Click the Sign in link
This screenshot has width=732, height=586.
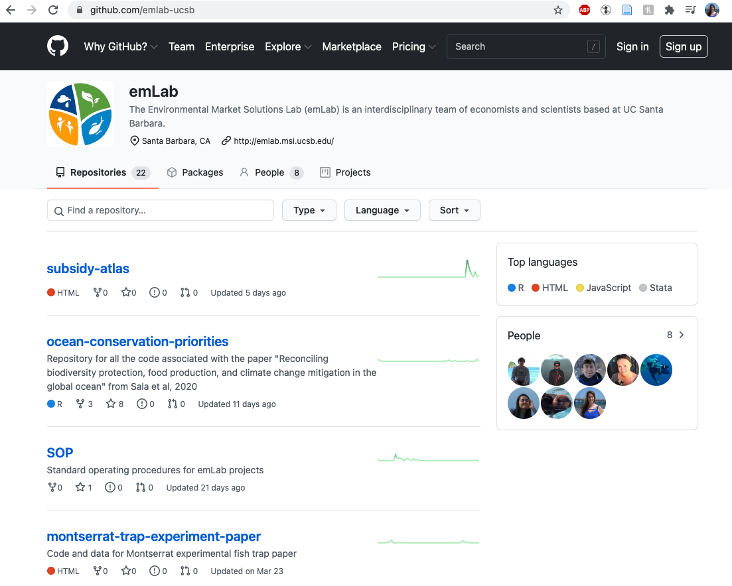632,46
